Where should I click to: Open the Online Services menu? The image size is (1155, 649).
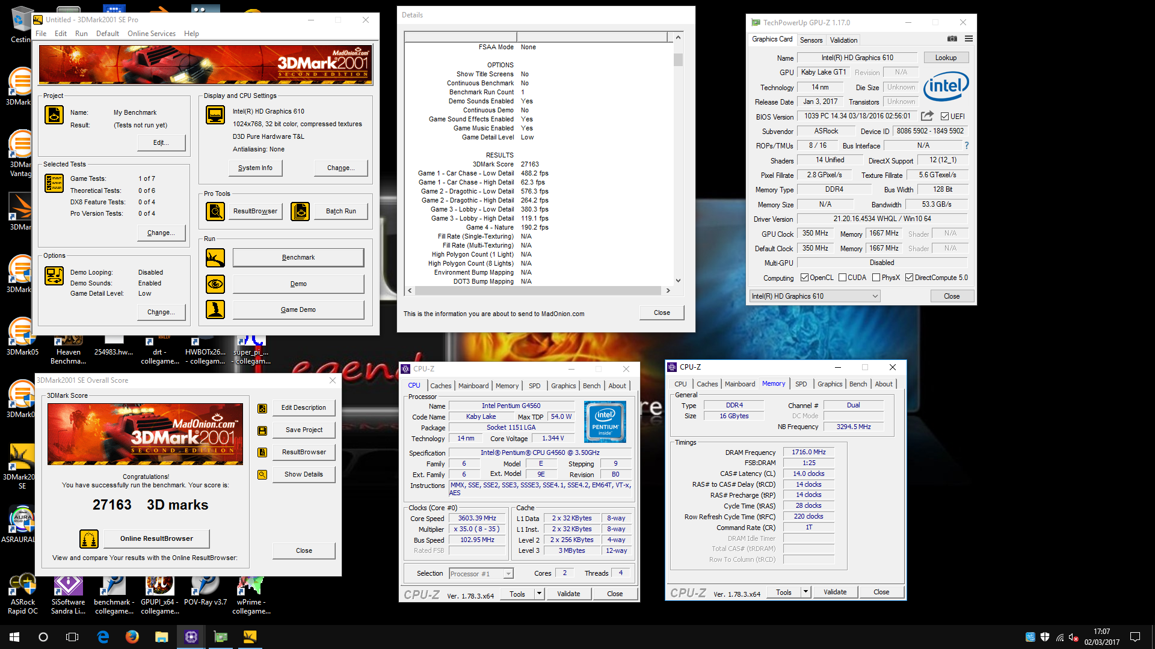pyautogui.click(x=152, y=34)
